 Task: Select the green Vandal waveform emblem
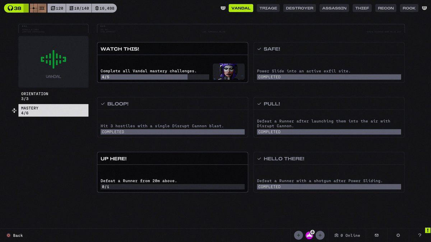(x=54, y=59)
